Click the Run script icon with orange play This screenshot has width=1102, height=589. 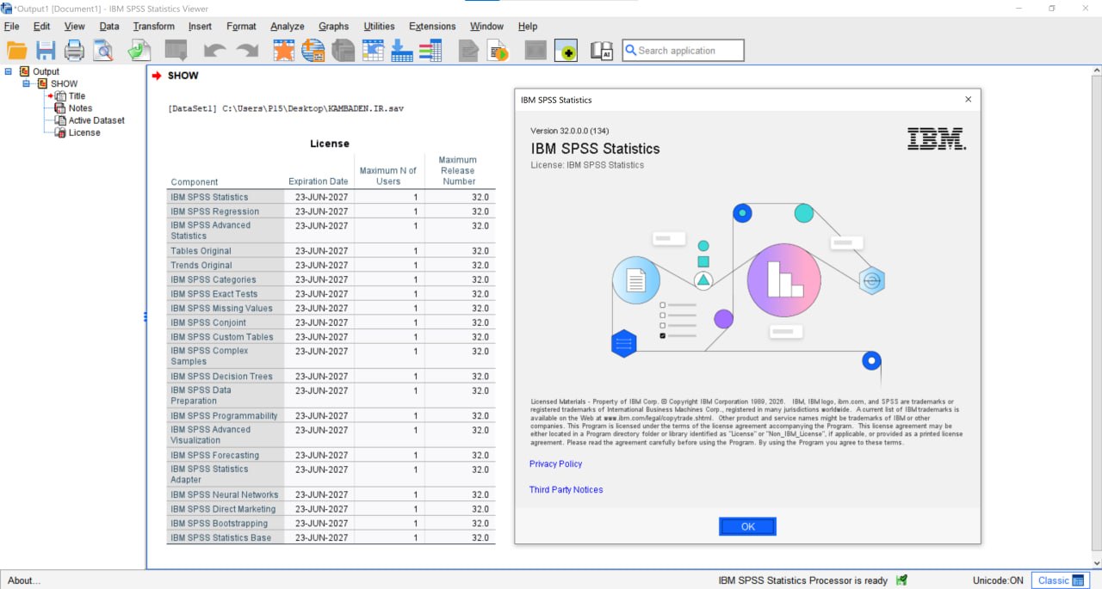pos(498,51)
